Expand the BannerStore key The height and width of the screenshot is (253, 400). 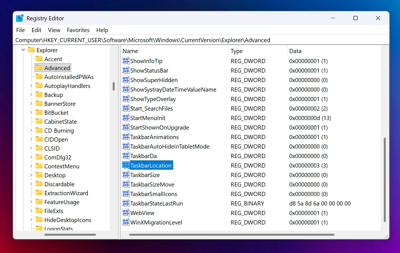click(31, 104)
